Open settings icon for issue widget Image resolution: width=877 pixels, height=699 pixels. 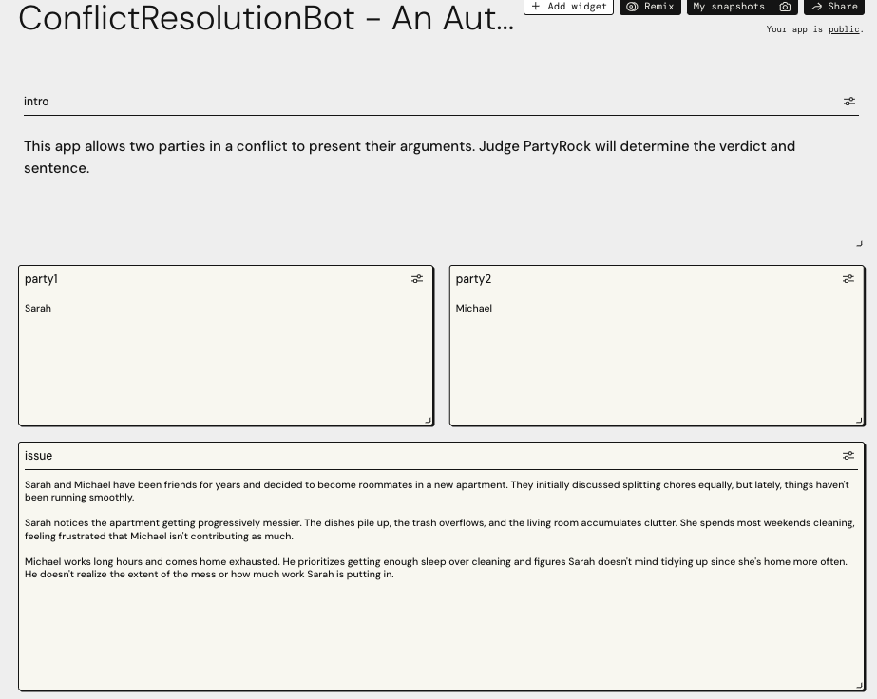(x=848, y=456)
